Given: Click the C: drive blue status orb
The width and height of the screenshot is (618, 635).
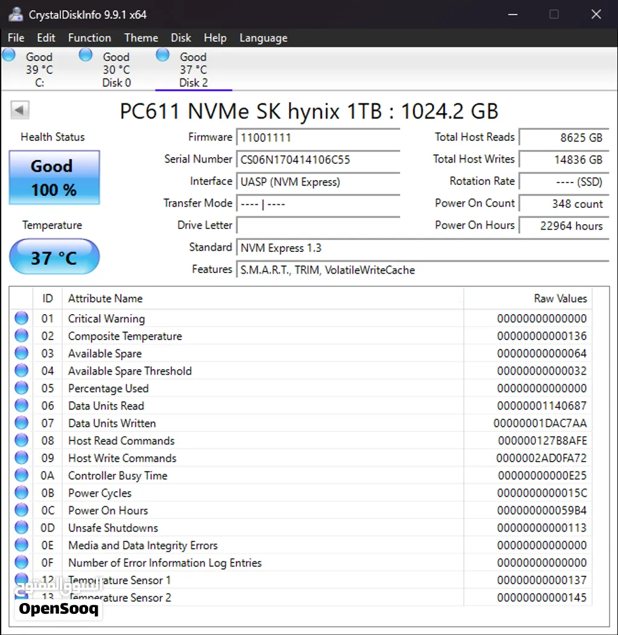Looking at the screenshot, I should 9,55.
